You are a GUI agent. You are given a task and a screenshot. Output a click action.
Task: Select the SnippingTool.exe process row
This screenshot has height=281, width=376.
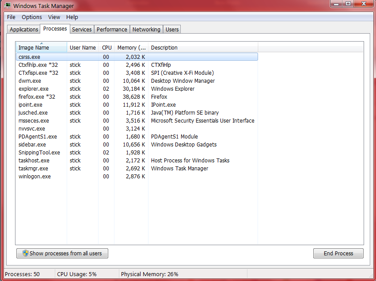pos(39,153)
